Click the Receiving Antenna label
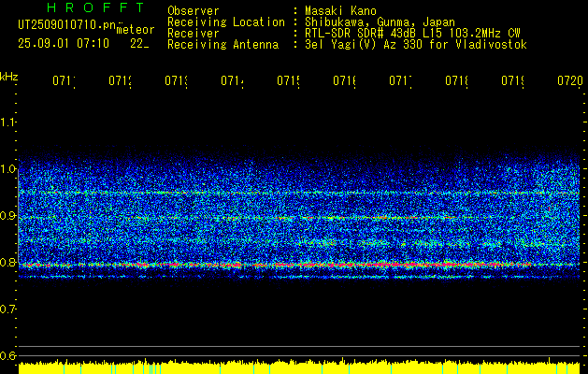 tap(222, 45)
